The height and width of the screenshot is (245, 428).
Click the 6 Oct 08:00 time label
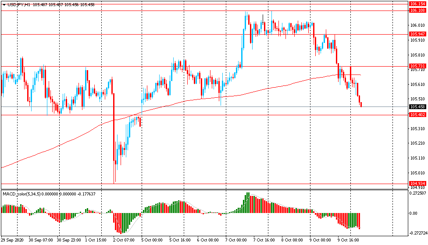pyautogui.click(x=208, y=240)
